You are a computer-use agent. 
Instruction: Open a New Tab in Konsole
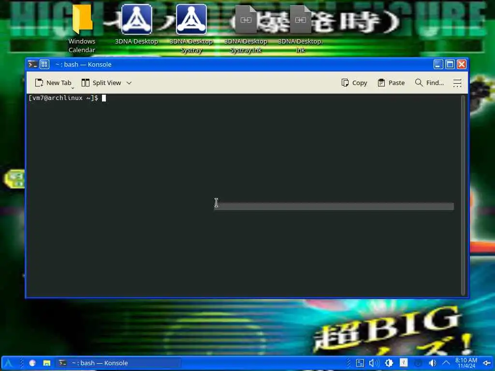click(53, 83)
